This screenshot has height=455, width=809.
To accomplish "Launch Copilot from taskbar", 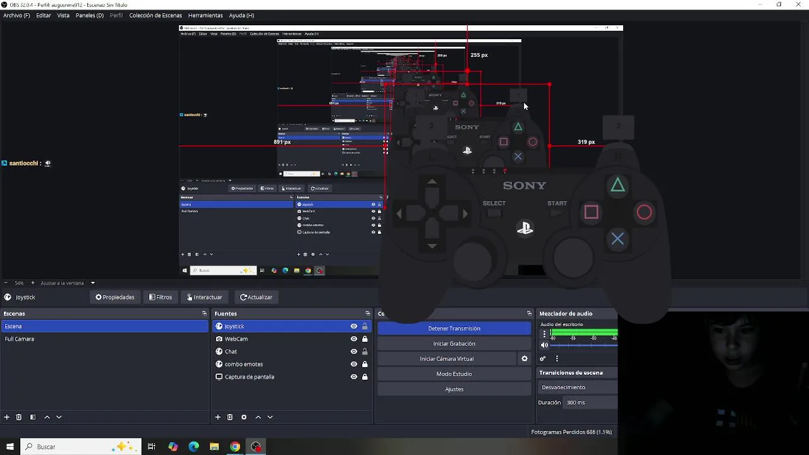I will click(x=173, y=447).
